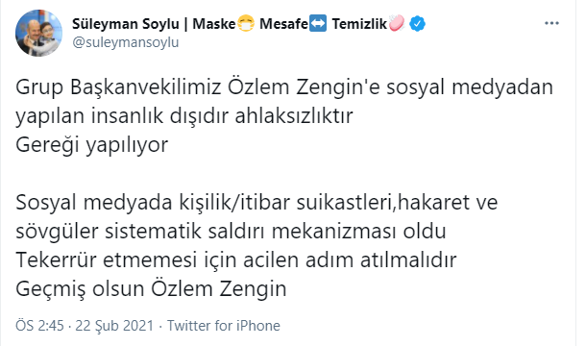Click the pink soap emoji
The height and width of the screenshot is (346, 586).
pyautogui.click(x=397, y=23)
